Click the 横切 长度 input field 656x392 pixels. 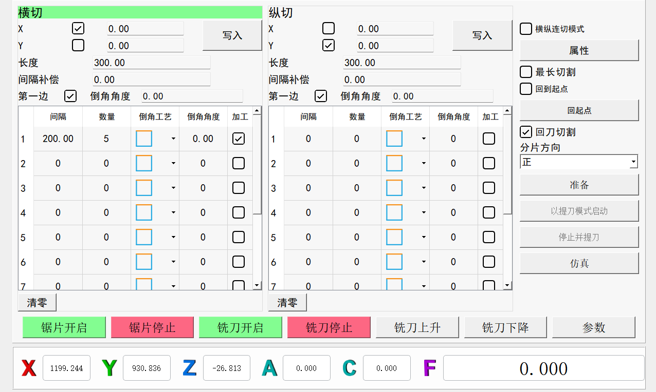pyautogui.click(x=151, y=63)
